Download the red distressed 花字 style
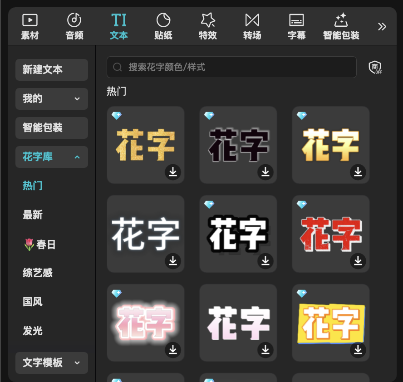The width and height of the screenshot is (403, 382). 358,261
